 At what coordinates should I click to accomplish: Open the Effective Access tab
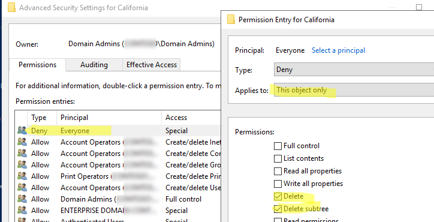tap(152, 65)
